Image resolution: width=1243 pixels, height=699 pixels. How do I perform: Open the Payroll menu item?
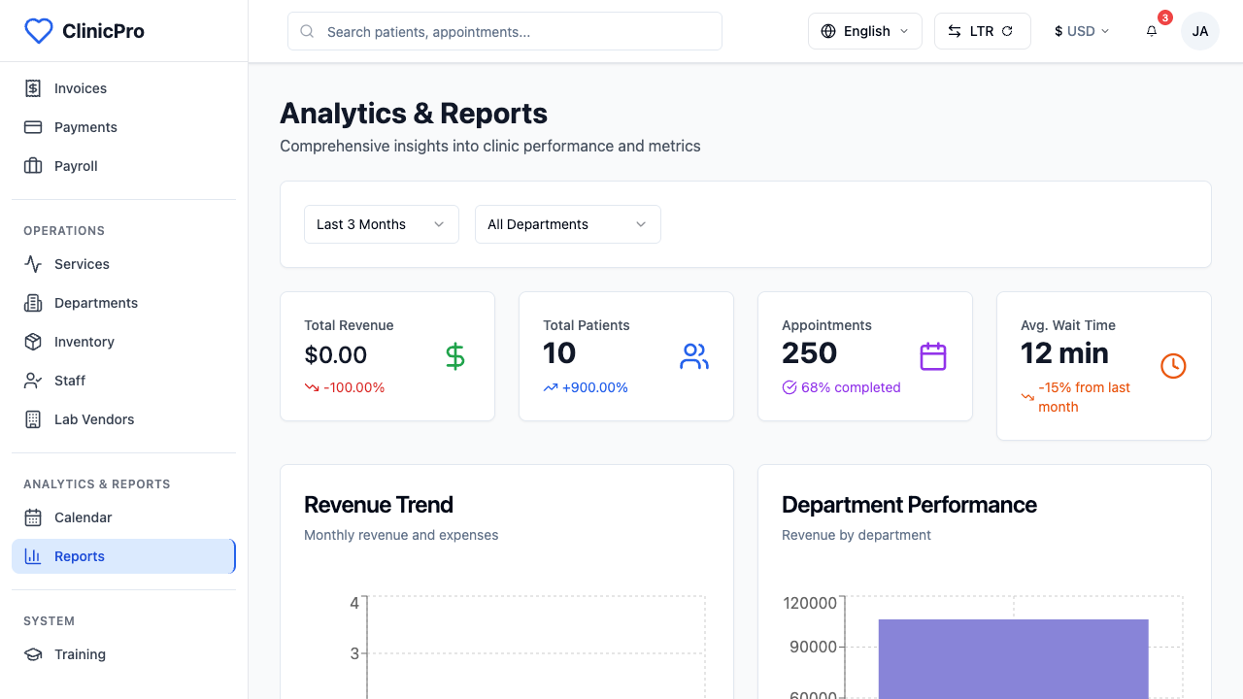(x=124, y=166)
